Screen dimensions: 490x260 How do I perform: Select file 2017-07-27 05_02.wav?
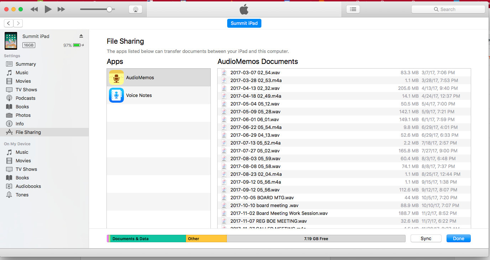tap(344, 151)
